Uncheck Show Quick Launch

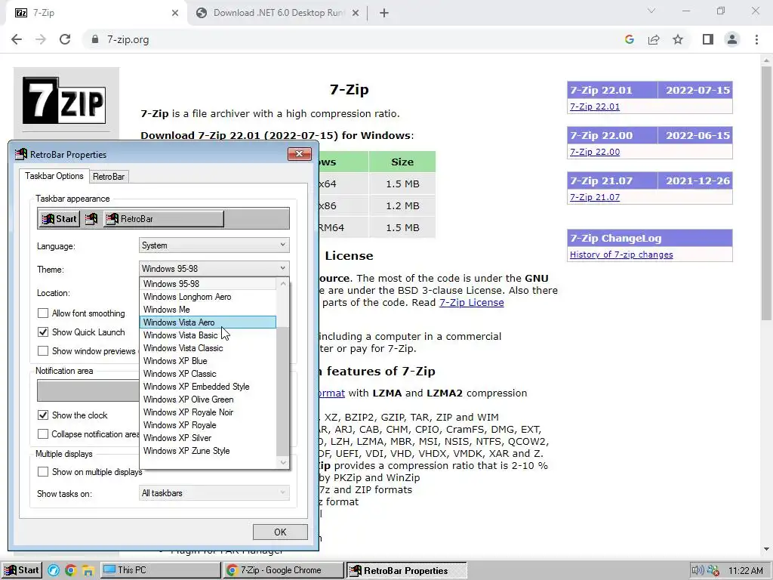[43, 332]
